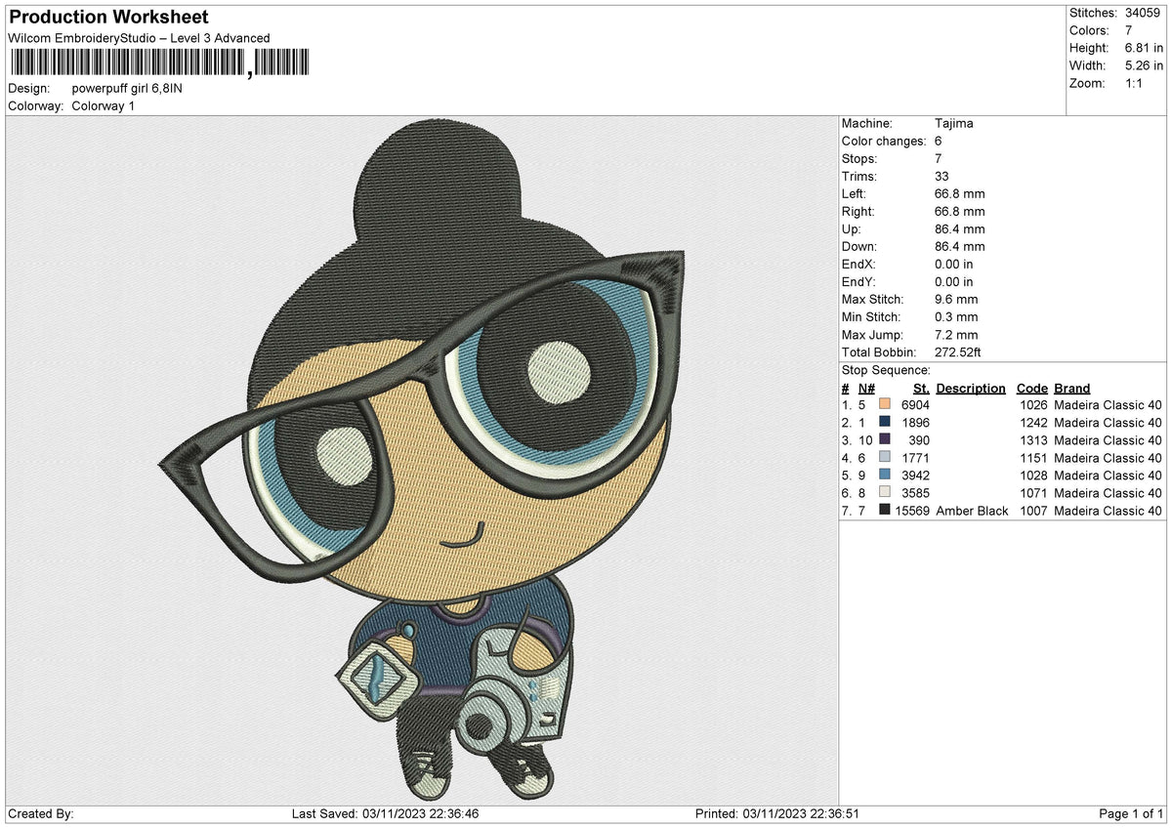Viewport: 1172px width, 828px height.
Task: Click the "Amber Black" description
Action: tap(972, 511)
